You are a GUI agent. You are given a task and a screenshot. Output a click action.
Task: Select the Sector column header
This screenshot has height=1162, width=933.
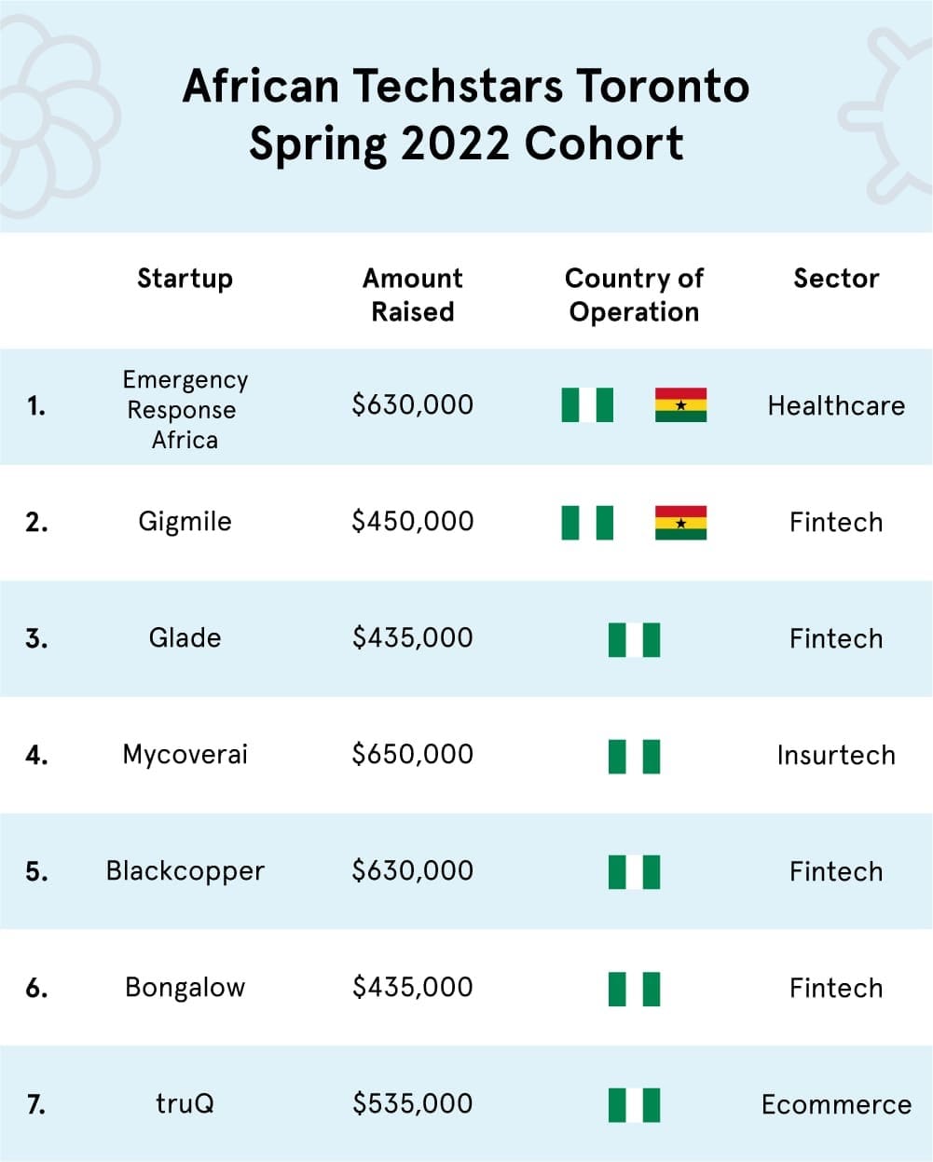(x=836, y=279)
